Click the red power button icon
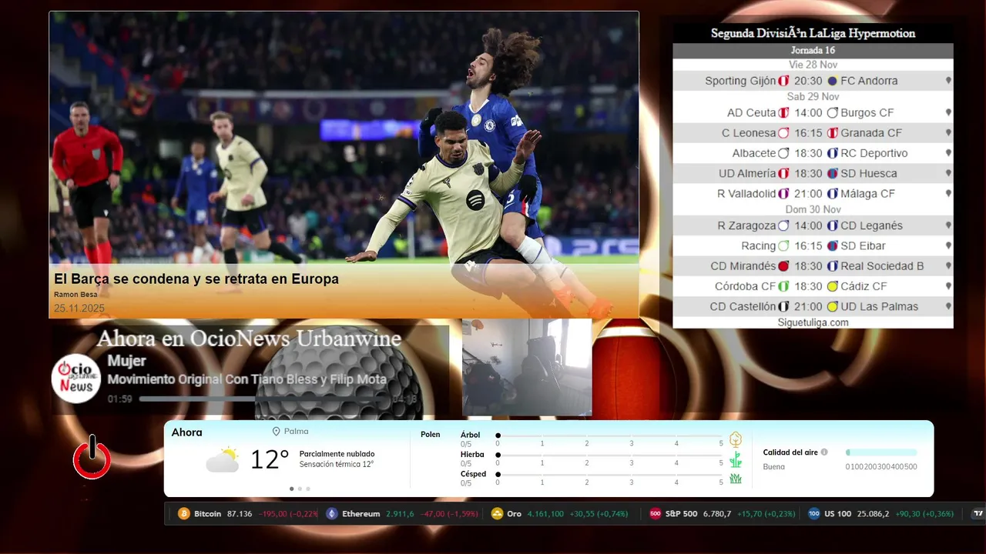Screen dimensions: 986x554 click(92, 458)
